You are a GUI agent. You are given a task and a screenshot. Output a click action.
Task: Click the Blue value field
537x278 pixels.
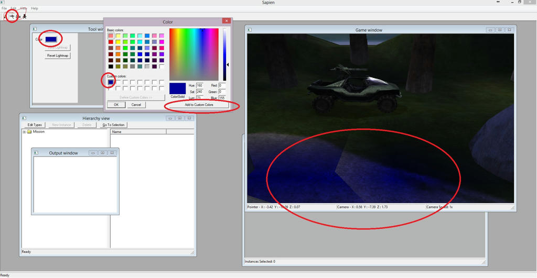point(222,98)
